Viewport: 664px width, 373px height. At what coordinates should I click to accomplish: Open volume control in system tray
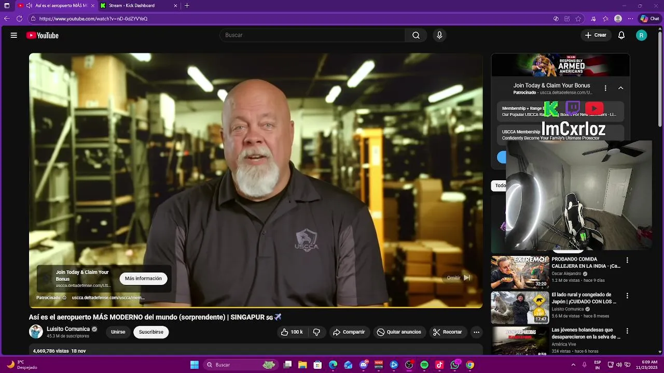[x=619, y=365]
